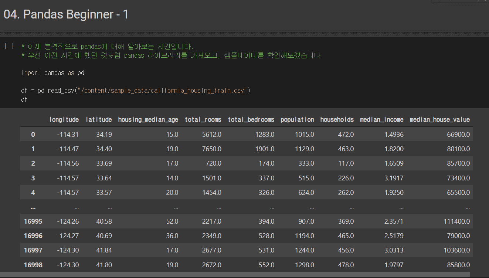489x278 pixels.
Task: Place cursor on first Korean comment line
Action: [107, 47]
